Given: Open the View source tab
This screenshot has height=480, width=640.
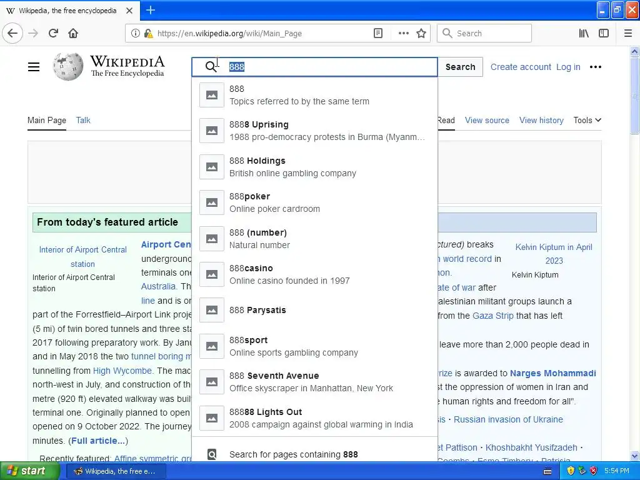Looking at the screenshot, I should pyautogui.click(x=487, y=120).
